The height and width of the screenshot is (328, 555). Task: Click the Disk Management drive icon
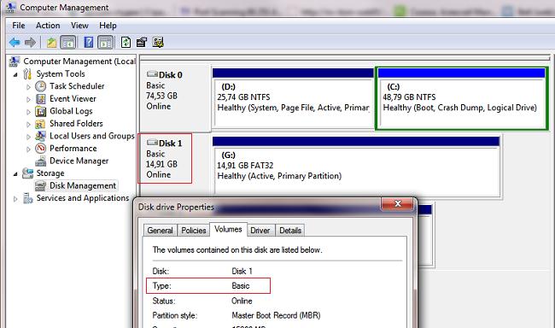[x=41, y=186]
